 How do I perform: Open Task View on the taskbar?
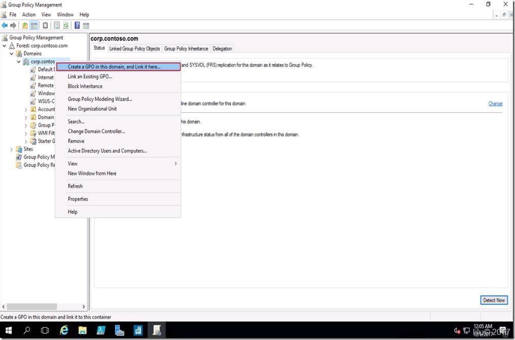click(45, 330)
